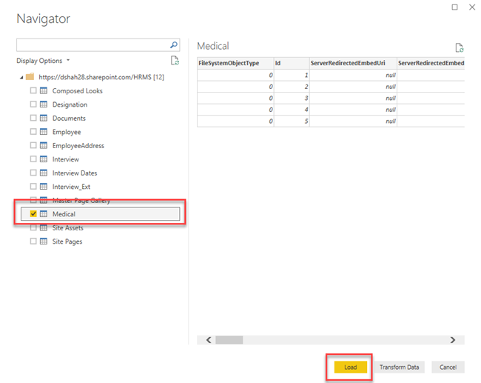Select the Interview_Ext list entry

click(71, 187)
